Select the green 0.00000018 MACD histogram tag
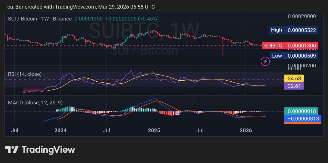The width and height of the screenshot is (328, 163). (x=301, y=111)
